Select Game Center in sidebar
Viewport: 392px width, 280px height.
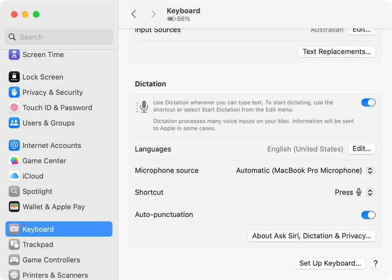pos(59,160)
